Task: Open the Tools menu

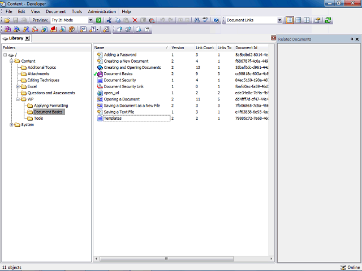Action: point(77,11)
